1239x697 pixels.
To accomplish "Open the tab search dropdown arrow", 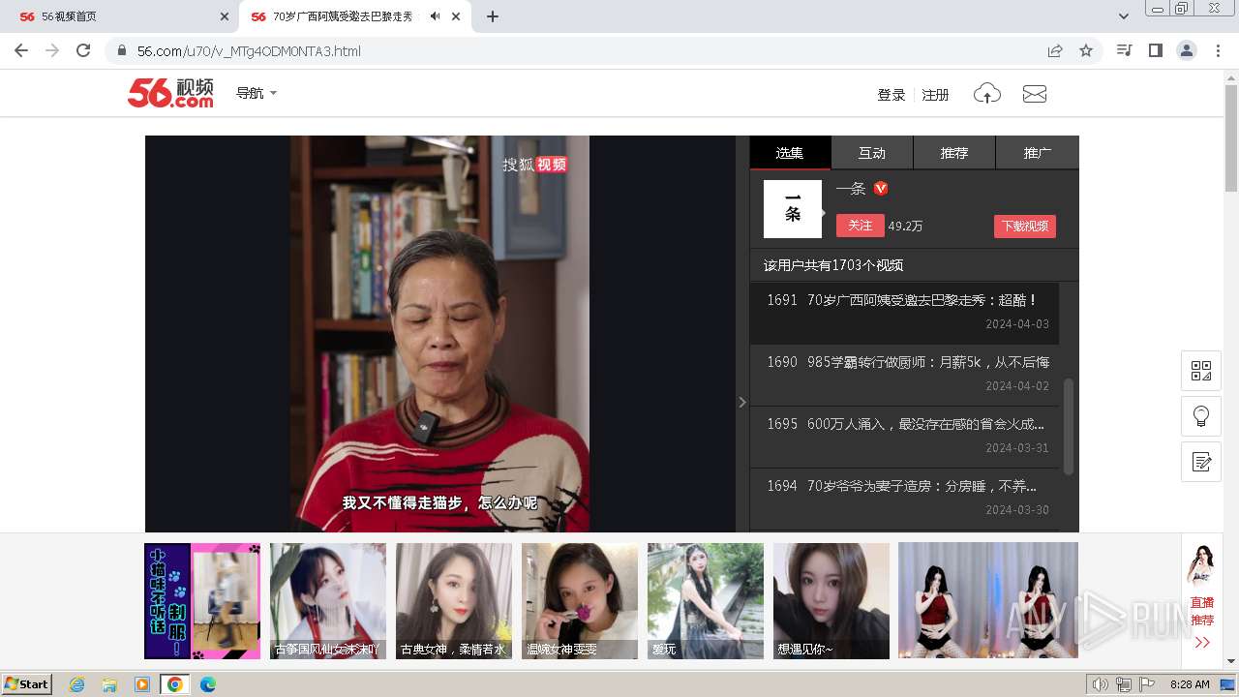I will pos(1124,16).
